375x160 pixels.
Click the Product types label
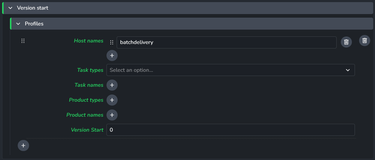[x=86, y=100]
